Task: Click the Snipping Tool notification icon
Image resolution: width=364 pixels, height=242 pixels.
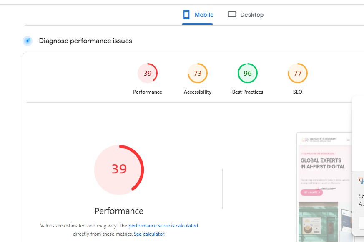Action: [361, 180]
